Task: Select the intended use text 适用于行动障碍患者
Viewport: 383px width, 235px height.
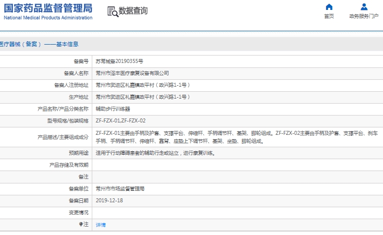Action: [x=155, y=153]
